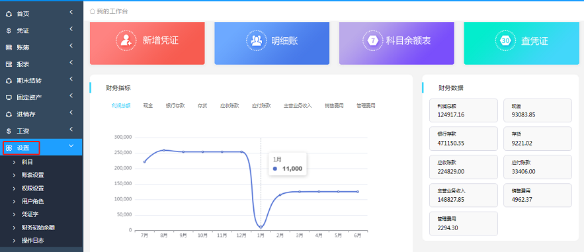The height and width of the screenshot is (252, 584).
Task: Click the 报表 report icon in sidebar
Action: pyautogui.click(x=9, y=64)
